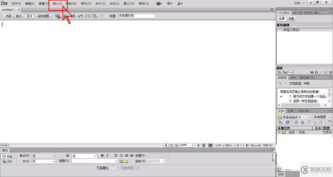
Task: Switch to the 资源 tab
Action: pos(290,111)
